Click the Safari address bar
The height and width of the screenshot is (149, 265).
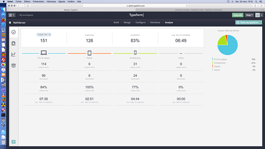136,6
